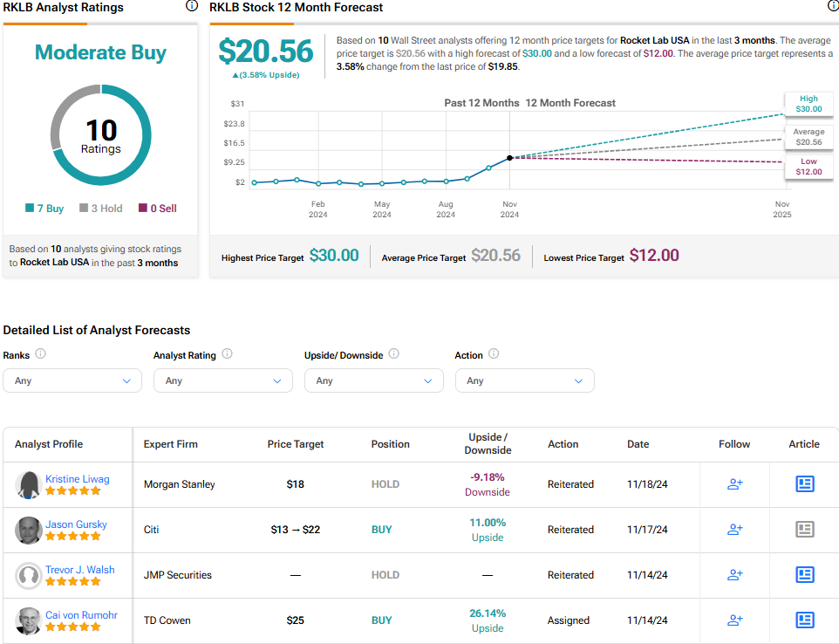This screenshot has height=644, width=839.
Task: Open article icon for JMP Securities row
Action: point(804,575)
